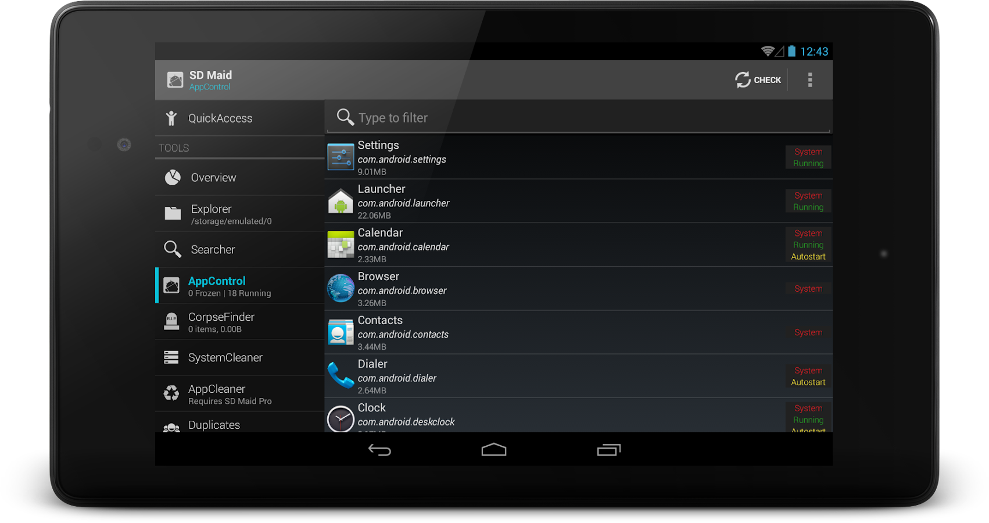Open AppCleaner (Requires SD Maid Pro)

click(240, 393)
